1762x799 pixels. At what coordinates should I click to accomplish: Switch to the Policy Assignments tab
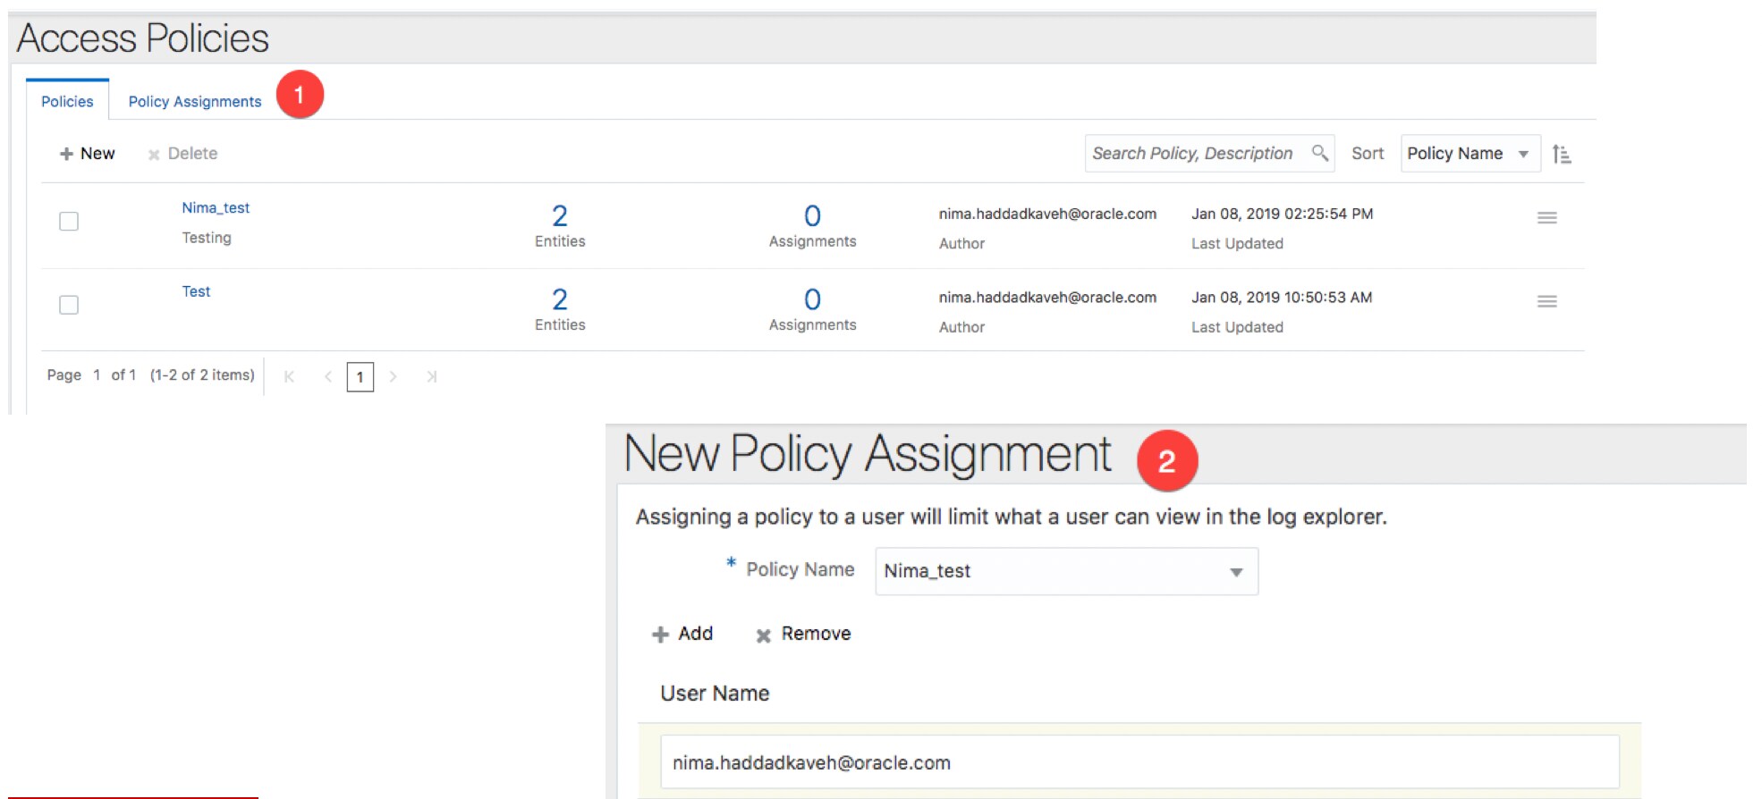click(195, 102)
